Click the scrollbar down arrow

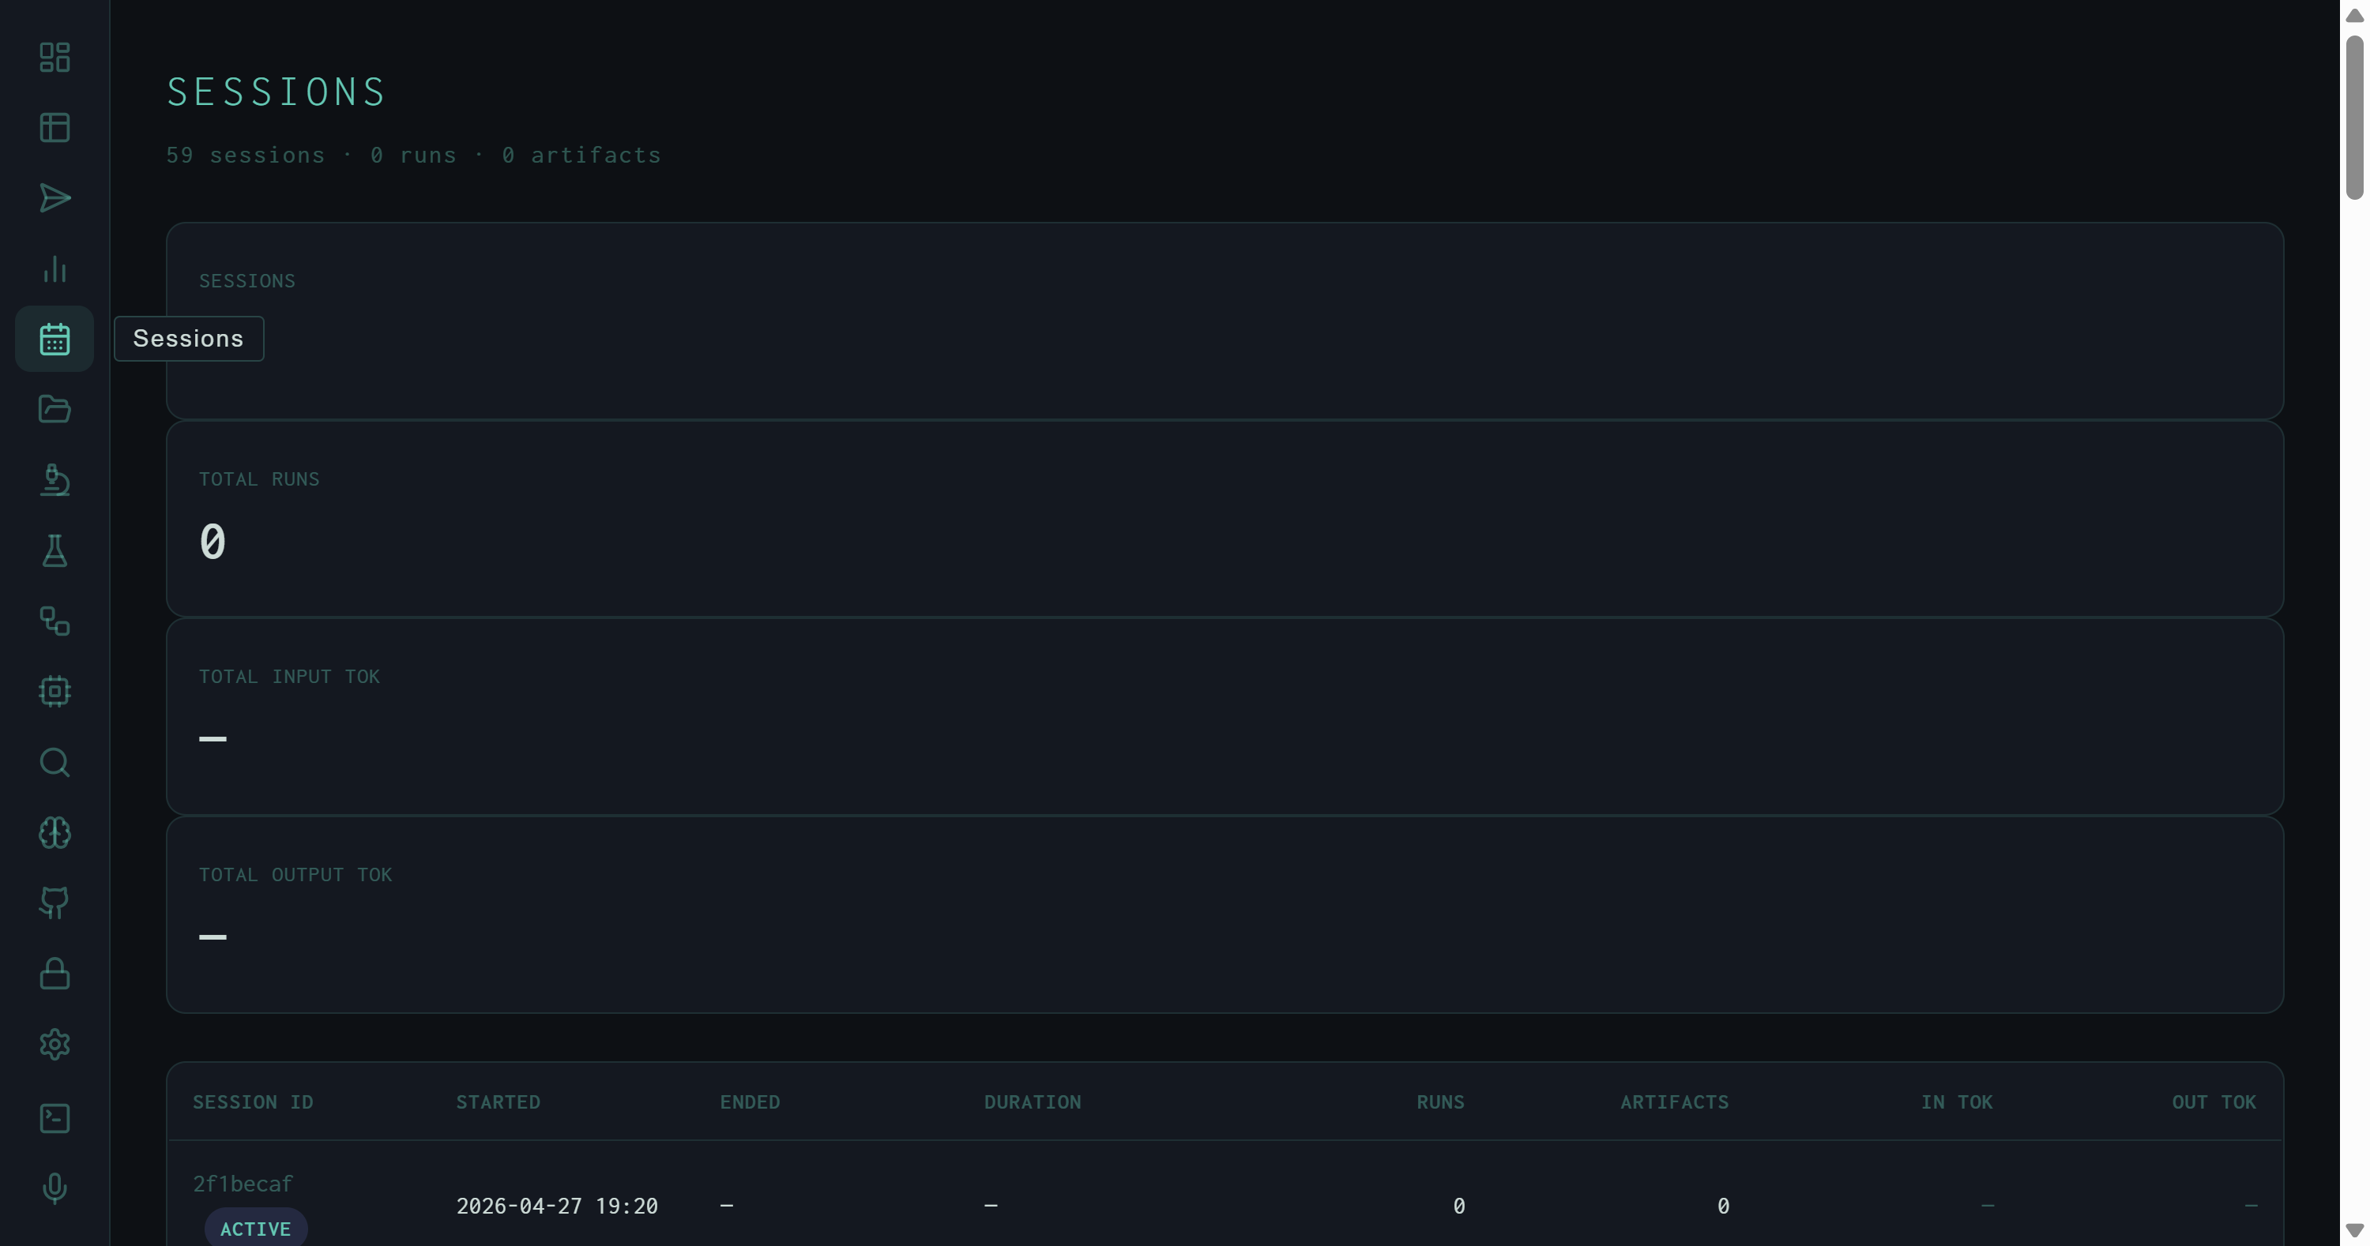[2354, 1230]
